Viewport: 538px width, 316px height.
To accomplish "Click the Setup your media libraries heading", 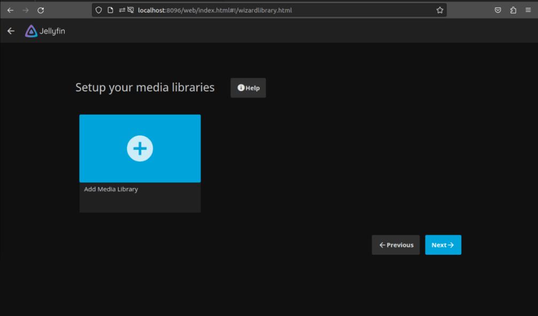I will [x=145, y=88].
